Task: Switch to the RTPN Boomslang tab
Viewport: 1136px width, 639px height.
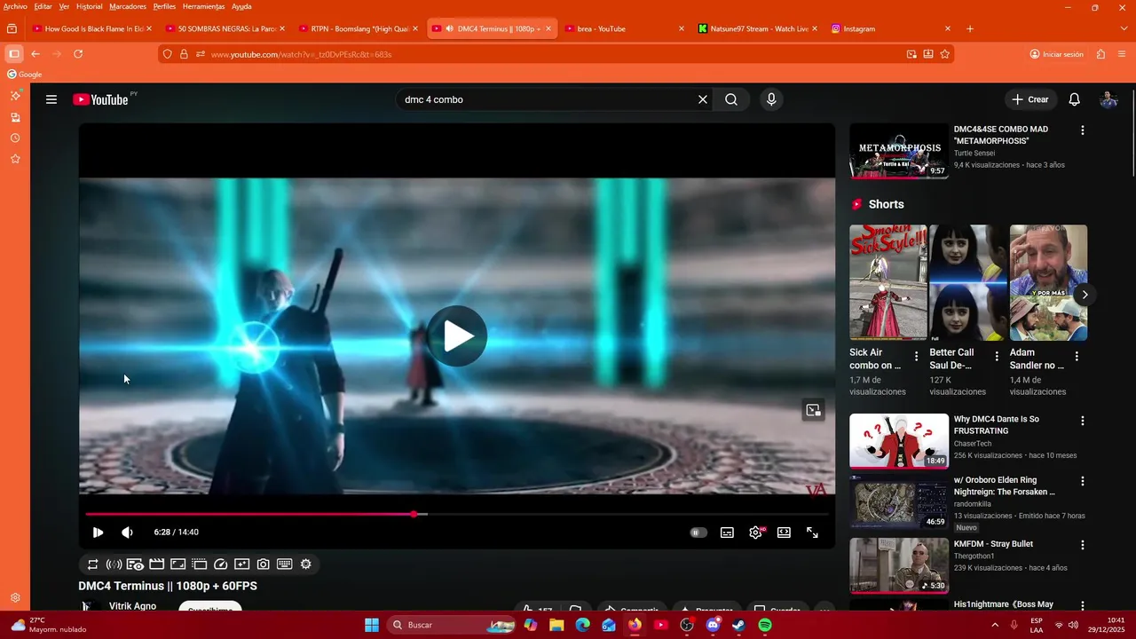Action: coord(359,28)
